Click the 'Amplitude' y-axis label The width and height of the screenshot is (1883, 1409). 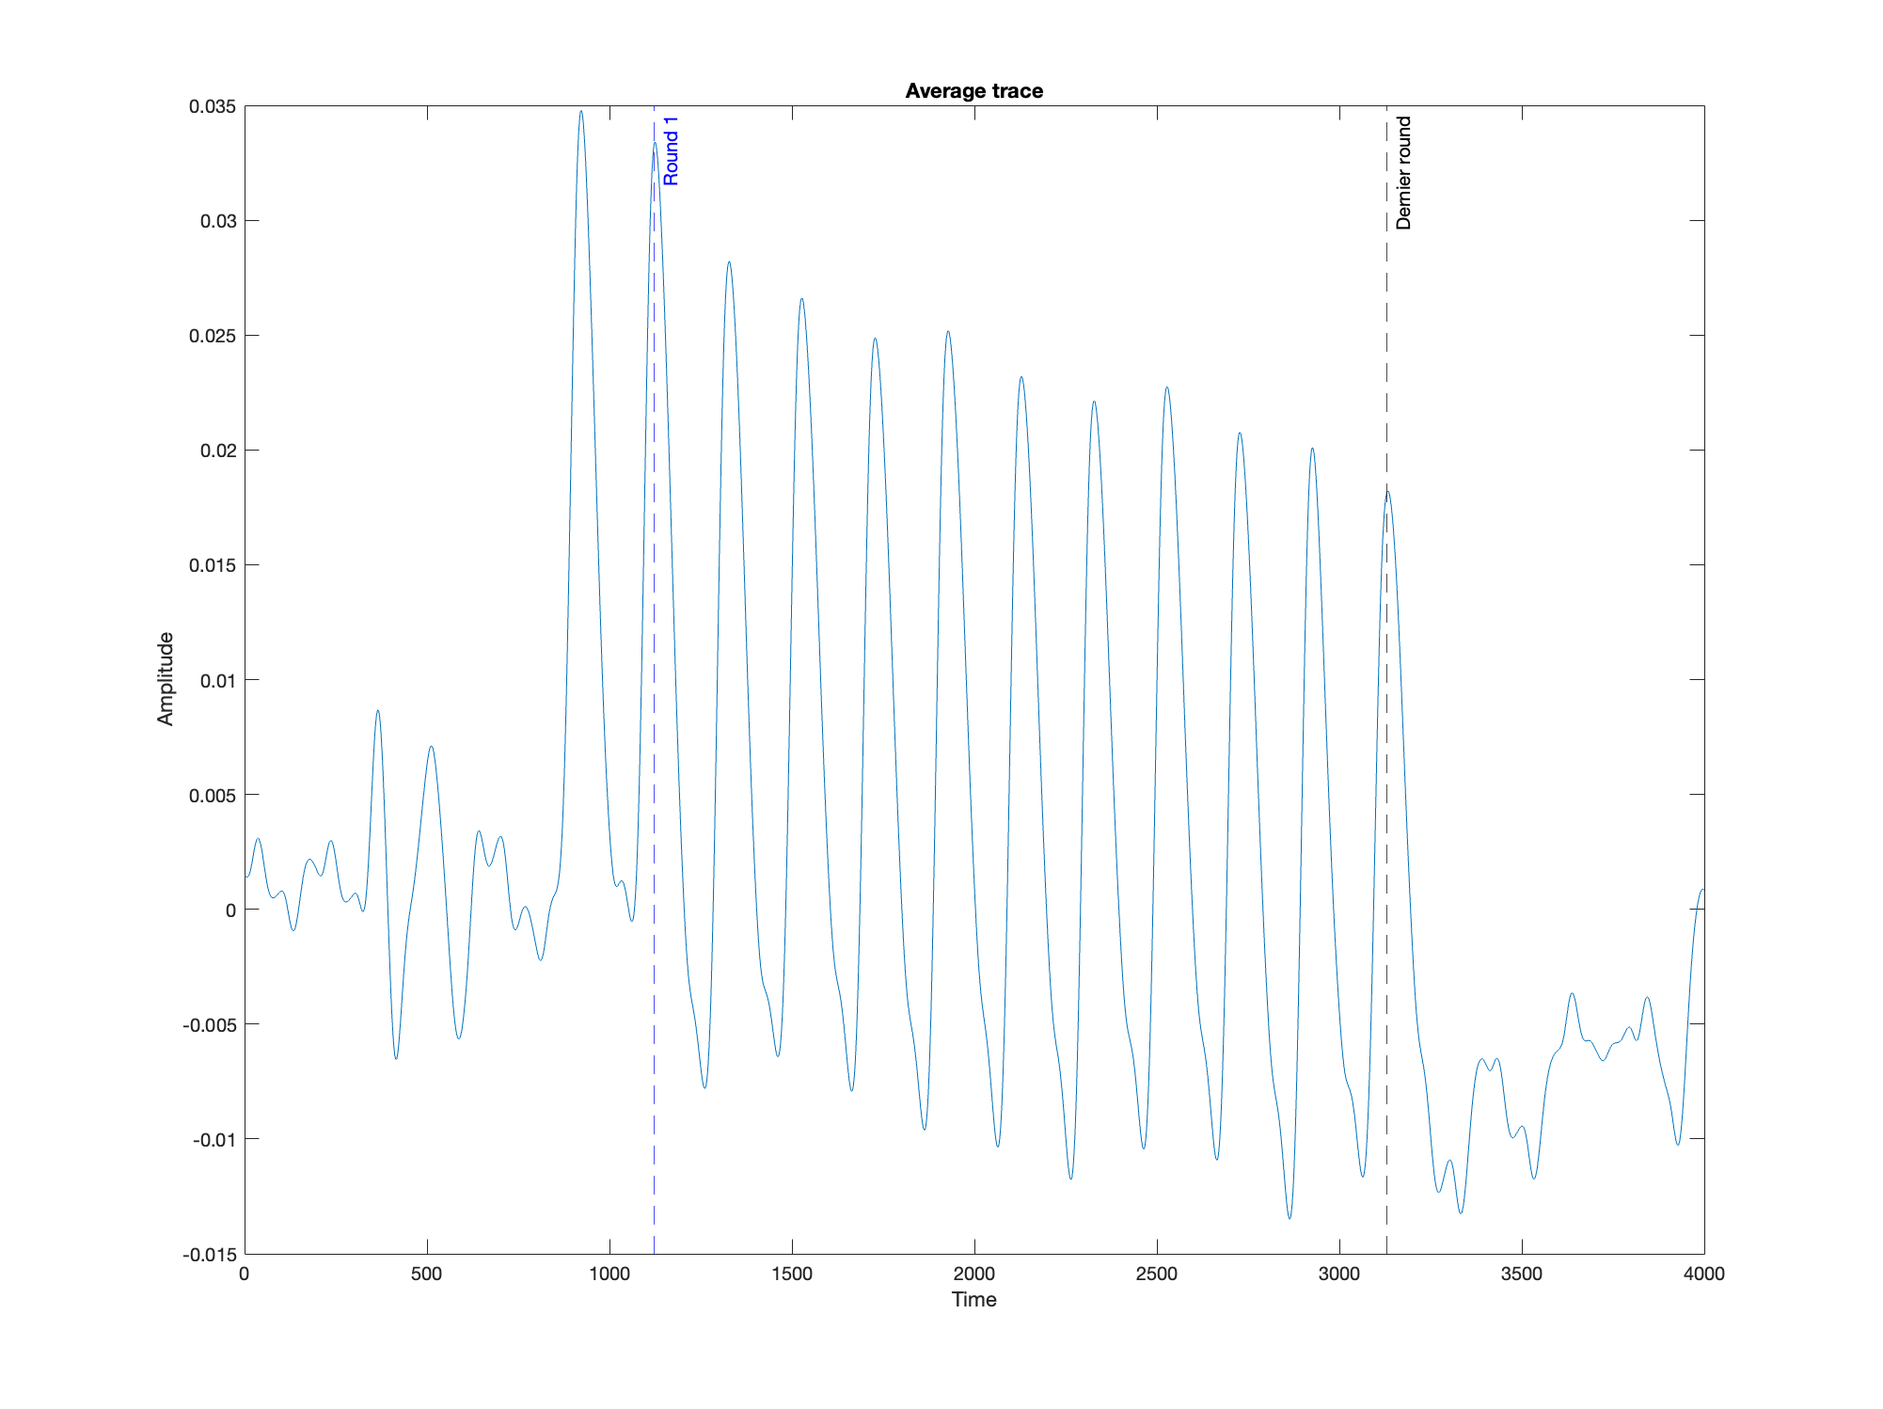click(x=166, y=679)
